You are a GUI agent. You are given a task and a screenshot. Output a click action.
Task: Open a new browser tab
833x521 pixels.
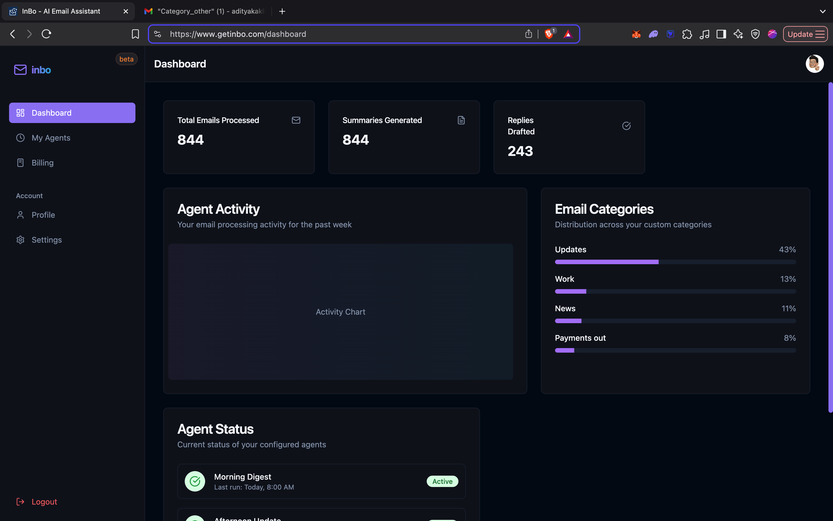click(282, 11)
